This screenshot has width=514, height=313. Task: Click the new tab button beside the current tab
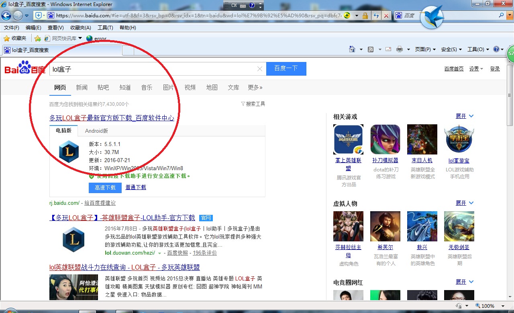(128, 50)
